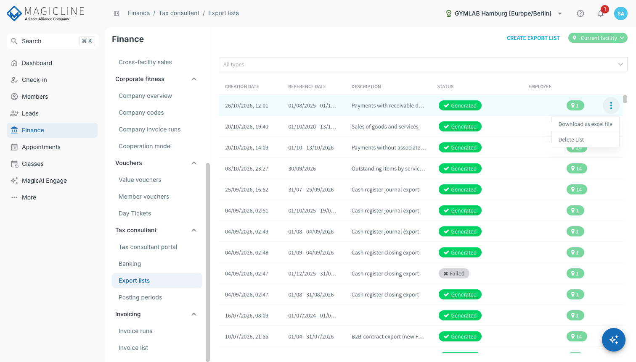Click the help question mark icon
Screen dimensions: 636x362
(x=580, y=13)
